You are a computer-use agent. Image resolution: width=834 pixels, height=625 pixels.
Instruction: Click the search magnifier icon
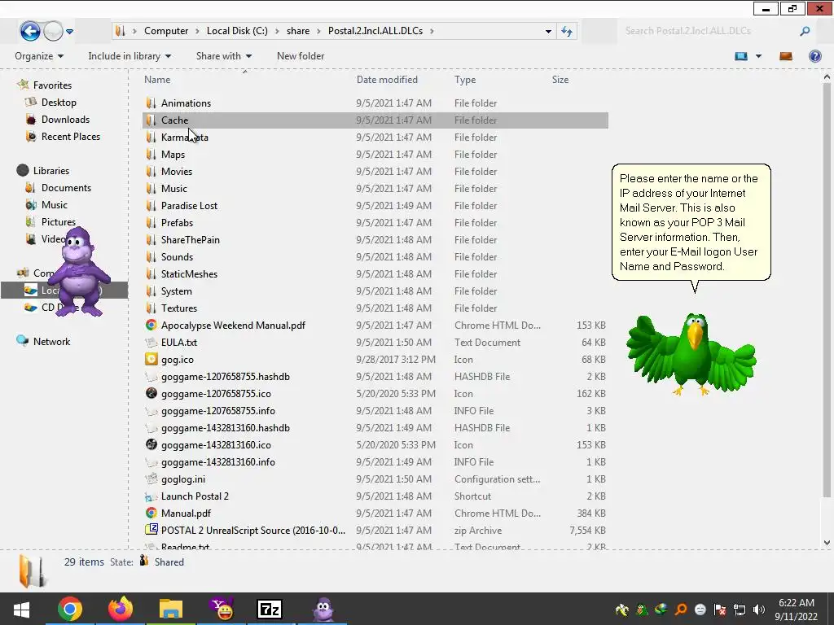coord(805,32)
